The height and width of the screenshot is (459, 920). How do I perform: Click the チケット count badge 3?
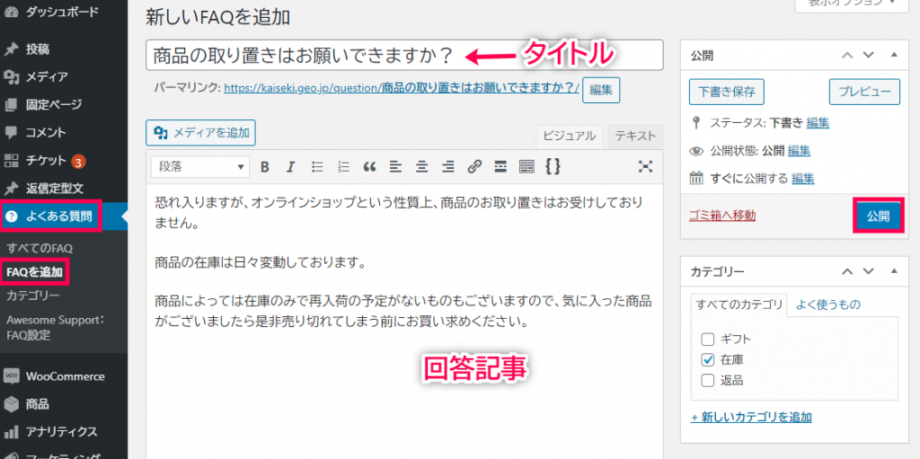(x=79, y=161)
